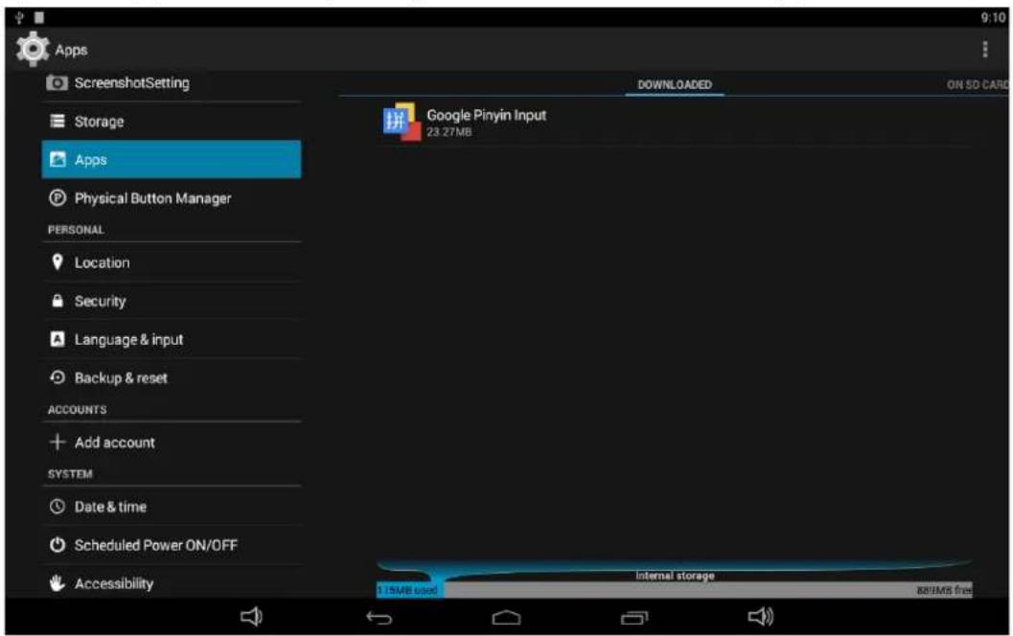This screenshot has width=1013, height=636.
Task: Click the Internal storage usage bar
Action: point(675,589)
